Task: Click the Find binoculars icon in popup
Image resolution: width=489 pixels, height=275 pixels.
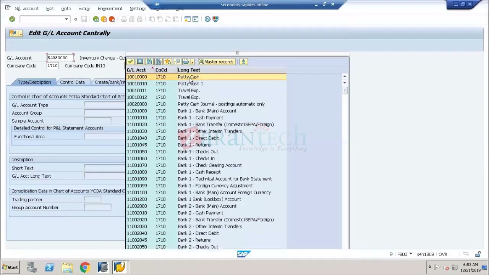Action: (x=149, y=62)
